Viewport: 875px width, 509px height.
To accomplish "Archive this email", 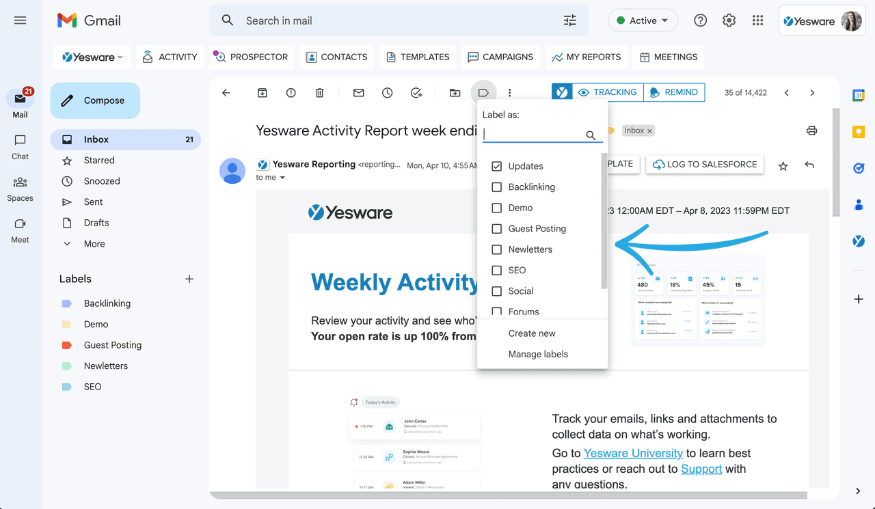I will (x=262, y=93).
